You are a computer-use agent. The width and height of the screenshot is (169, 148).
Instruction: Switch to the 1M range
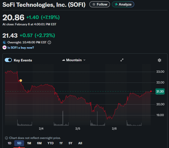(x=29, y=143)
